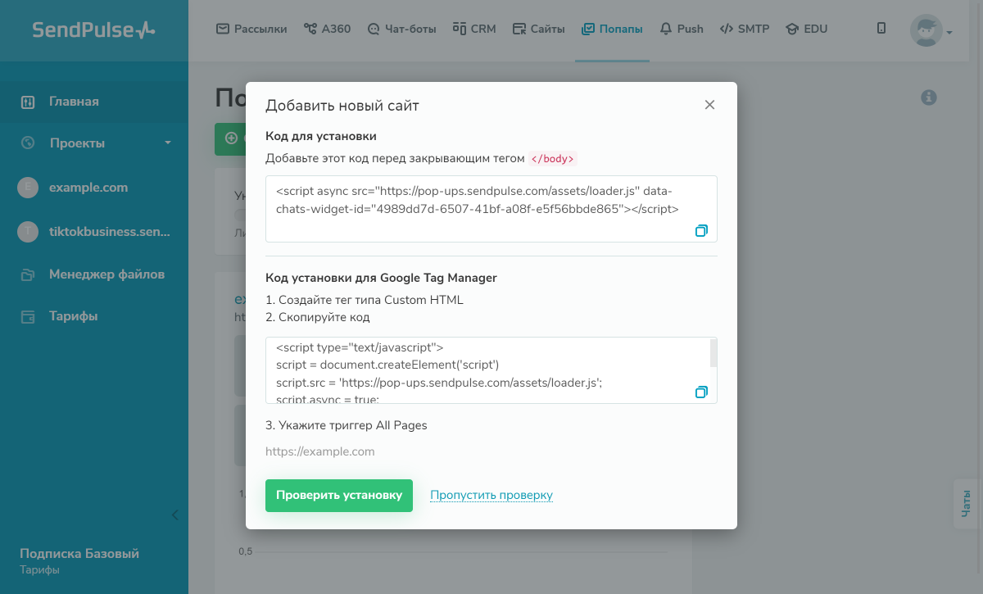
Task: Click Проверить установку button
Action: click(339, 496)
